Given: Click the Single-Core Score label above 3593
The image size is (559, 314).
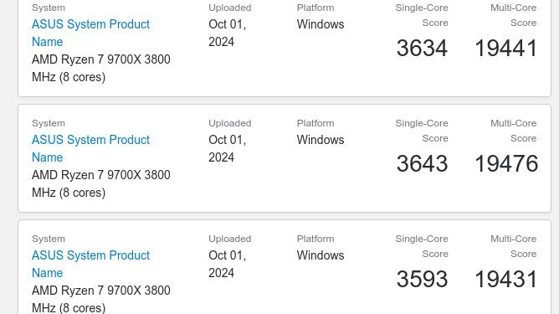Looking at the screenshot, I should [422, 246].
